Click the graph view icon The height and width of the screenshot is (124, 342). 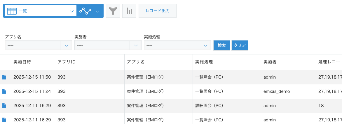(85, 11)
